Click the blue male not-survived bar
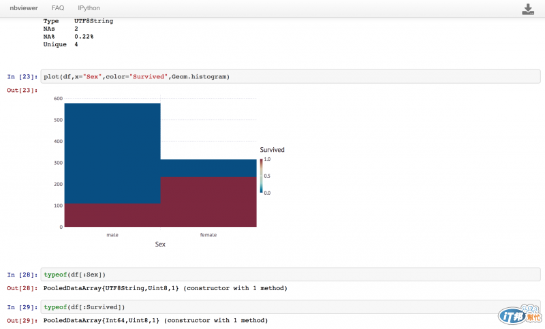This screenshot has width=545, height=329. (112, 153)
